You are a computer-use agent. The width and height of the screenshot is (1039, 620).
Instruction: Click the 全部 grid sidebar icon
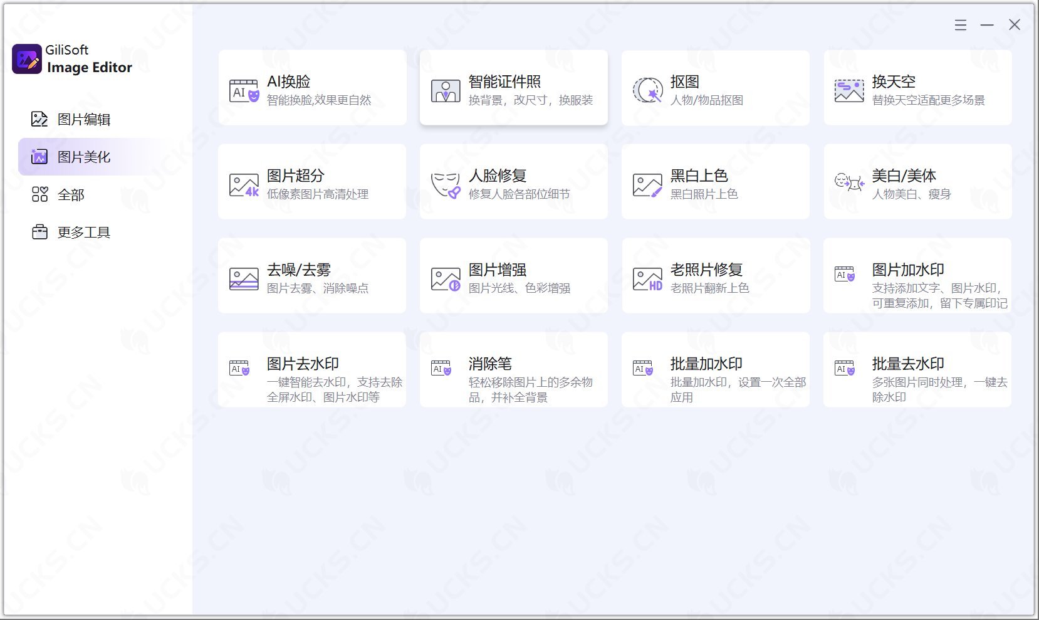pyautogui.click(x=39, y=194)
